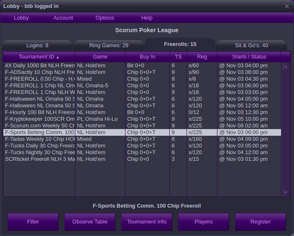Switch to the Logins tab
This screenshot has height=236, width=294.
(x=38, y=45)
